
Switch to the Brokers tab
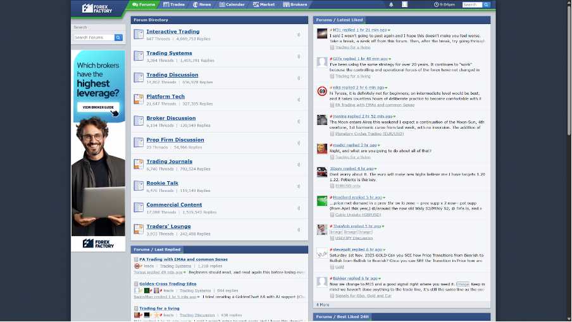(295, 4)
